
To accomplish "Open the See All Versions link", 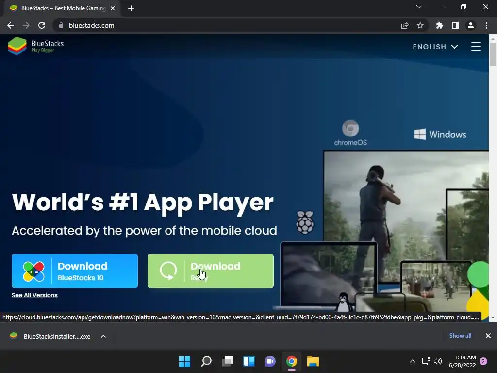I will point(34,295).
